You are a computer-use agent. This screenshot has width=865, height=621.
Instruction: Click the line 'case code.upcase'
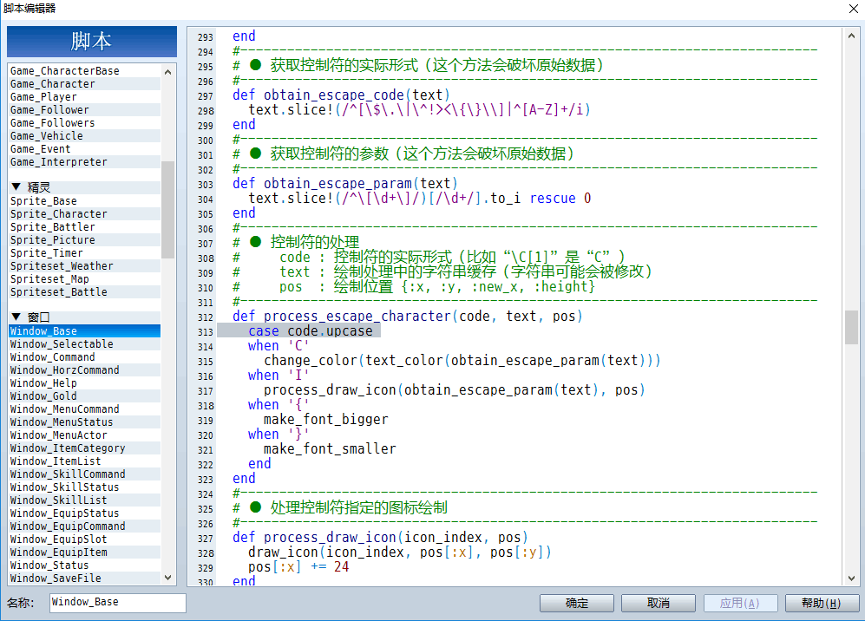pyautogui.click(x=311, y=331)
